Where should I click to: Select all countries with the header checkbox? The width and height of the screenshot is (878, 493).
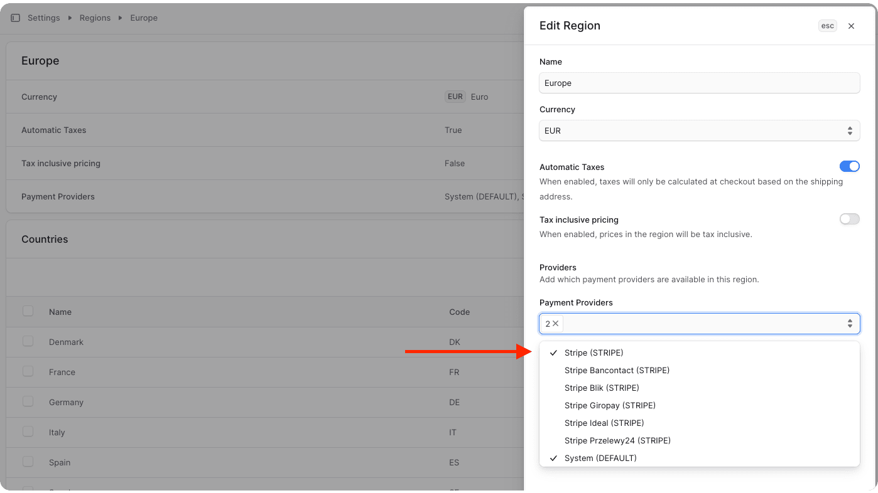tap(28, 310)
